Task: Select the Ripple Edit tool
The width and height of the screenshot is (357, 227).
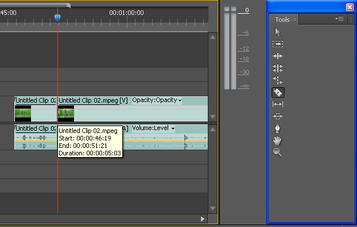Action: pyautogui.click(x=278, y=56)
